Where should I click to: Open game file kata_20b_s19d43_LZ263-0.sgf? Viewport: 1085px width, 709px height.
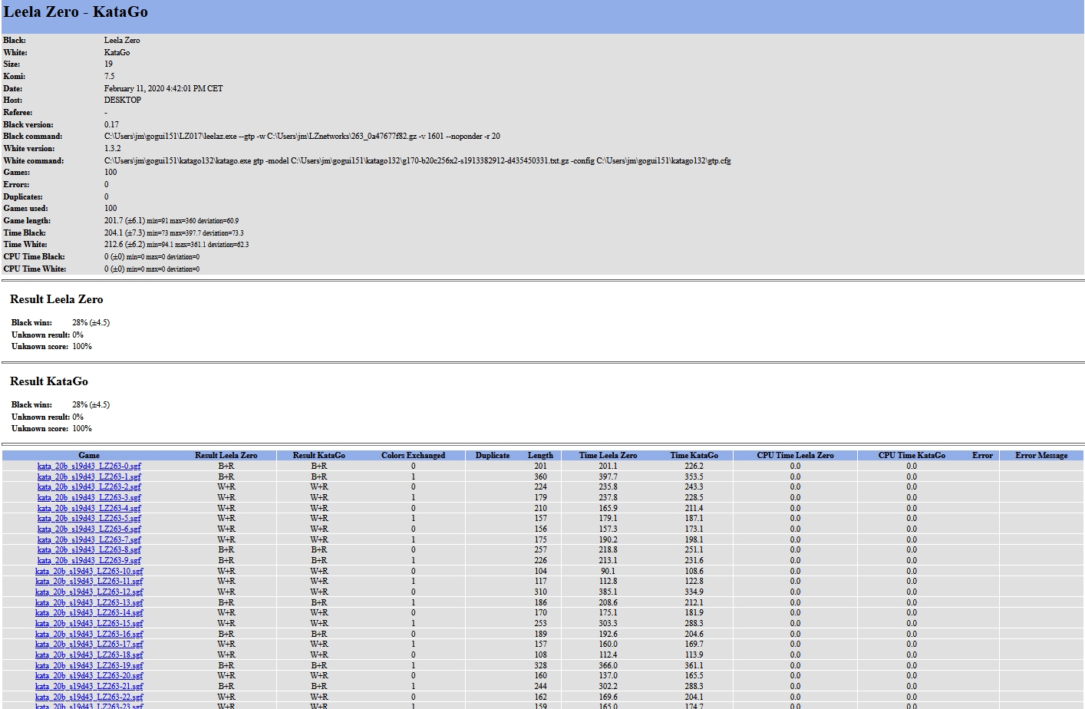[x=89, y=466]
